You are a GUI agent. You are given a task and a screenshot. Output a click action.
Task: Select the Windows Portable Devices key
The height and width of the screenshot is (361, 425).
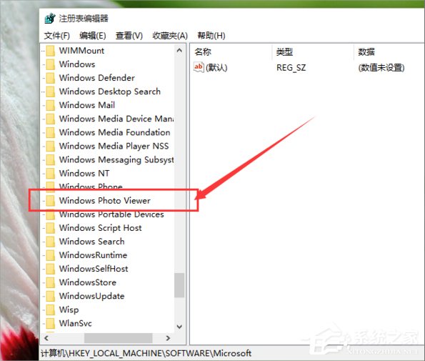click(111, 214)
